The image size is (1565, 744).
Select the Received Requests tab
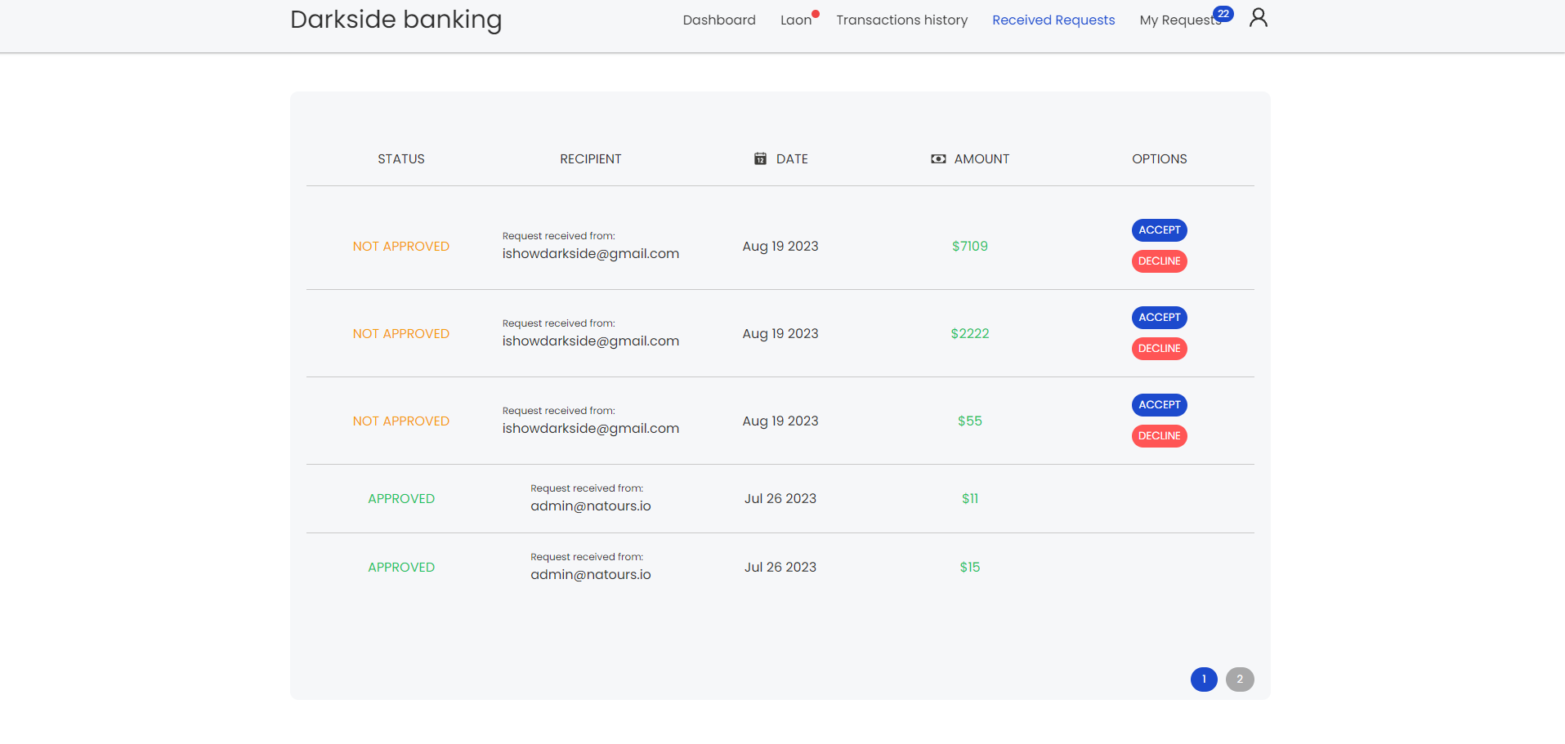pos(1053,20)
